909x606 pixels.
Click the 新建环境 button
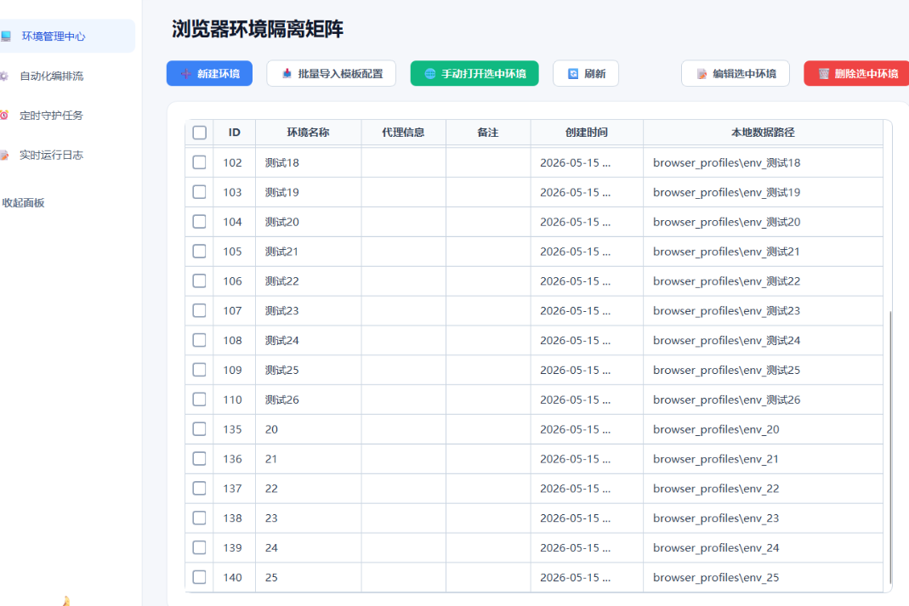pyautogui.click(x=209, y=74)
